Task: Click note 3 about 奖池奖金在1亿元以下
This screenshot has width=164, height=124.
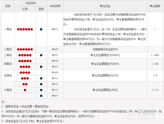Action: [x=33, y=121]
